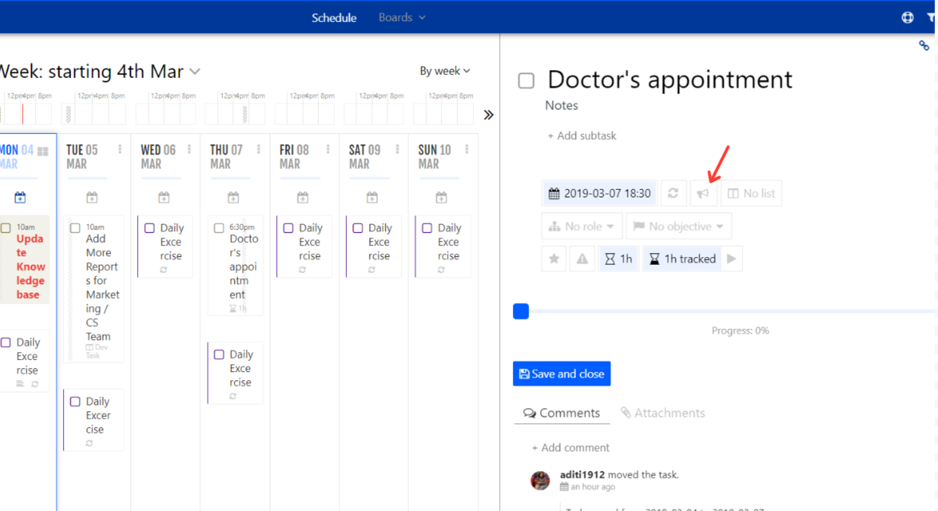
Task: Click the progress slider handle
Action: (521, 311)
